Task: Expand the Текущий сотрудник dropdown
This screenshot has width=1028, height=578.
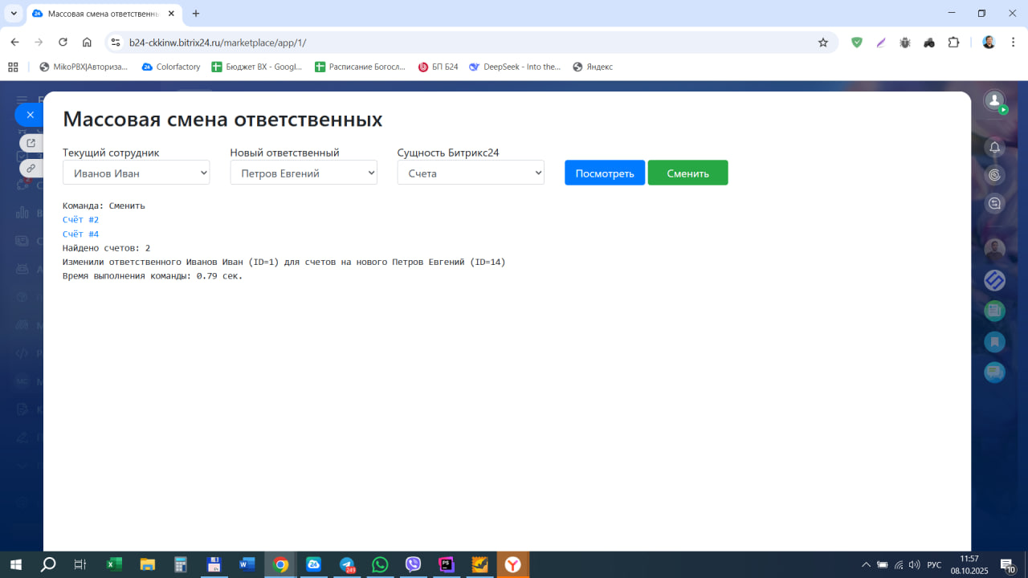Action: click(x=137, y=173)
